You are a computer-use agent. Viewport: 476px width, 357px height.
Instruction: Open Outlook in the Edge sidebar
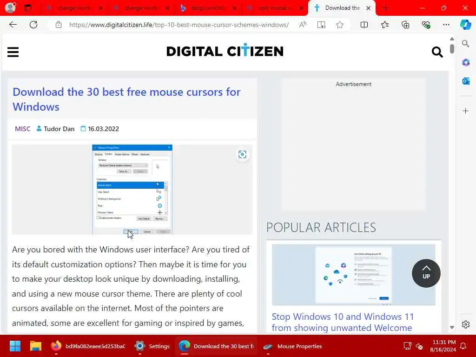coord(466,81)
